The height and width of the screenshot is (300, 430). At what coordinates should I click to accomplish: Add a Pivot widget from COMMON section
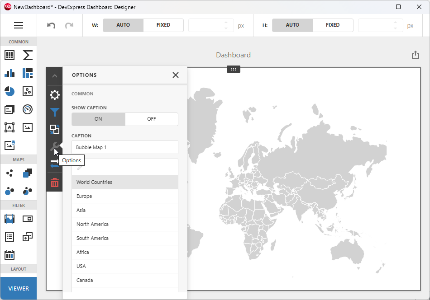(x=27, y=73)
